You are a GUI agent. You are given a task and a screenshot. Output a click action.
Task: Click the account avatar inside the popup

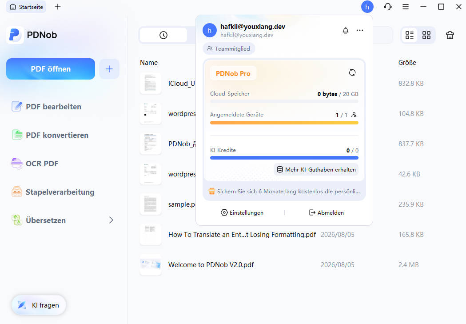pos(210,30)
